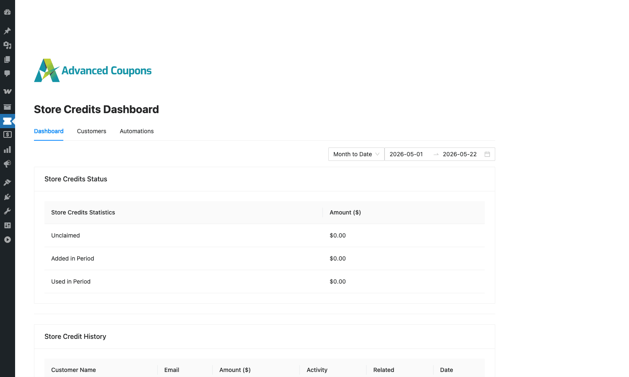629x377 pixels.
Task: Click the Advanced Coupons logo
Action: tap(93, 70)
